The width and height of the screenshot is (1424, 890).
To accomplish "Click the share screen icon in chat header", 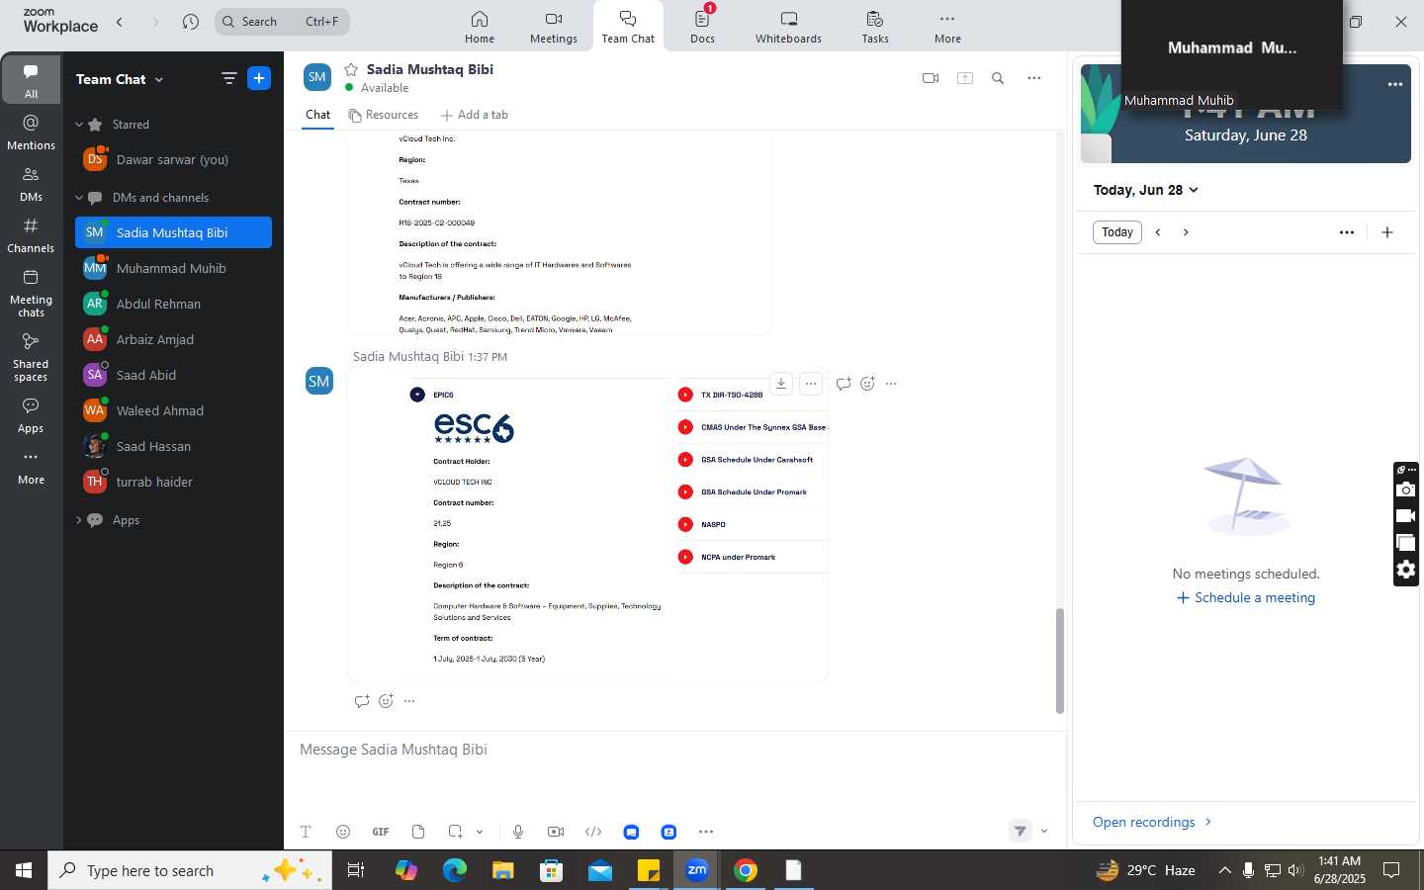I will coord(965,78).
